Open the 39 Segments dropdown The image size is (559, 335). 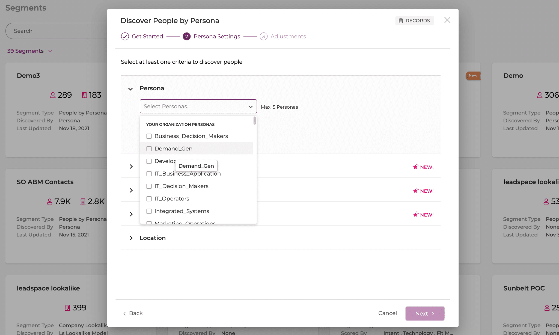click(29, 51)
